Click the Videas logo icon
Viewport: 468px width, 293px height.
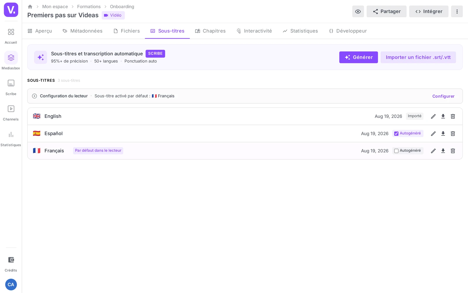tap(11, 10)
